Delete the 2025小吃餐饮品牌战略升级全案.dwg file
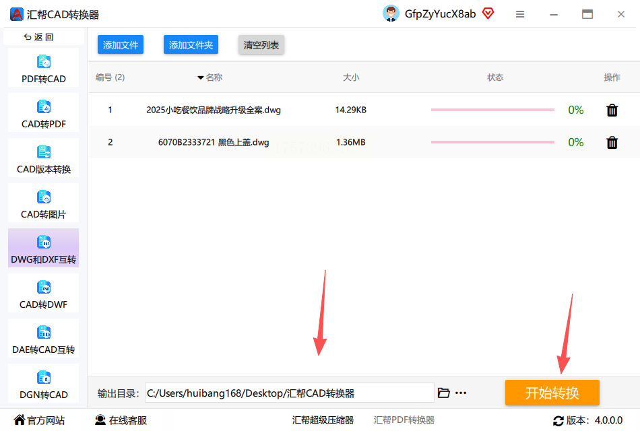 (x=612, y=110)
